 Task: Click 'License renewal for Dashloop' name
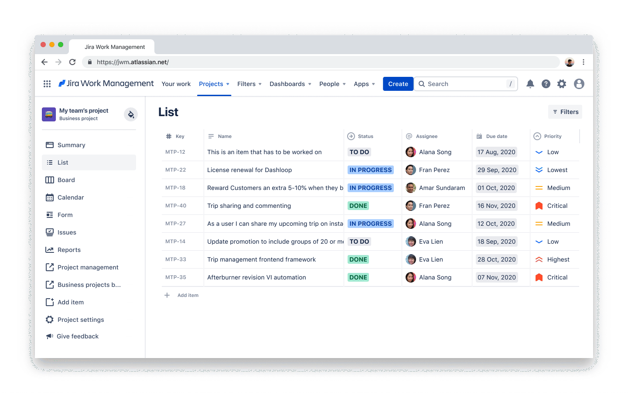(249, 170)
